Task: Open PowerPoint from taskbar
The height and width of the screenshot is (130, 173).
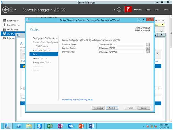Action: 81,126
